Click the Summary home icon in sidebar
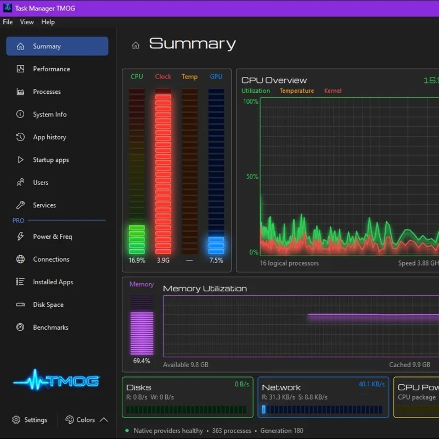Screen dimensions: 439x439 tap(20, 46)
